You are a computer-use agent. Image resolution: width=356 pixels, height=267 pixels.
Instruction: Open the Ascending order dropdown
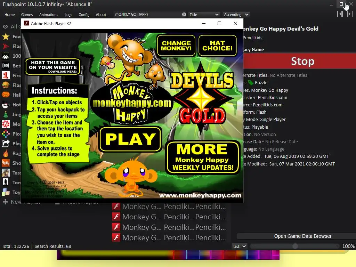[236, 15]
